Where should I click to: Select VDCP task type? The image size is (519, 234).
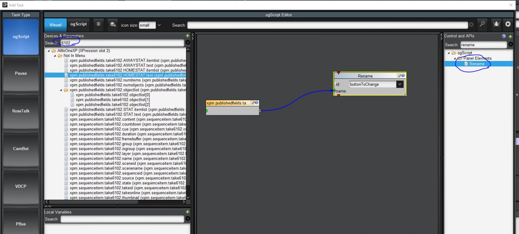(x=21, y=186)
